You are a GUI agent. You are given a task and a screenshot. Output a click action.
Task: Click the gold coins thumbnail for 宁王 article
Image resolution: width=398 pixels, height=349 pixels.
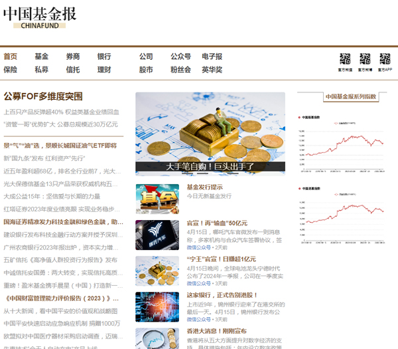click(x=157, y=271)
